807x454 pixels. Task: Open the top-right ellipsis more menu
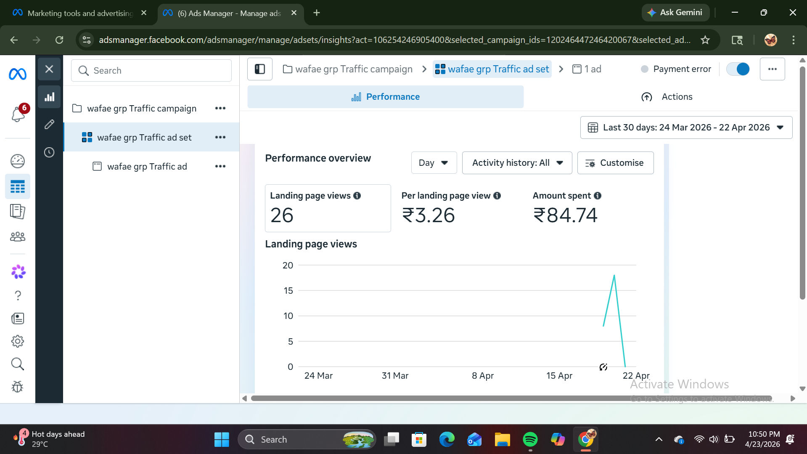click(x=773, y=69)
